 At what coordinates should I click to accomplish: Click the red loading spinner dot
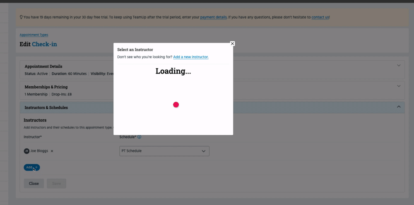tap(176, 105)
